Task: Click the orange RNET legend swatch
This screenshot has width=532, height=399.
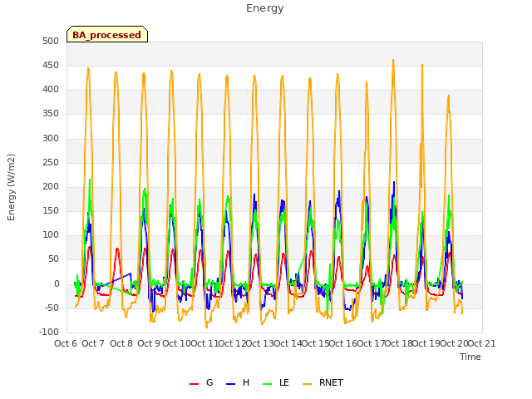Action: [x=307, y=384]
